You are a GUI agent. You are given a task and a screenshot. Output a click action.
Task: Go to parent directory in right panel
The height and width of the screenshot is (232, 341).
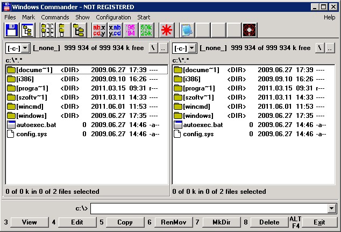tap(330, 48)
